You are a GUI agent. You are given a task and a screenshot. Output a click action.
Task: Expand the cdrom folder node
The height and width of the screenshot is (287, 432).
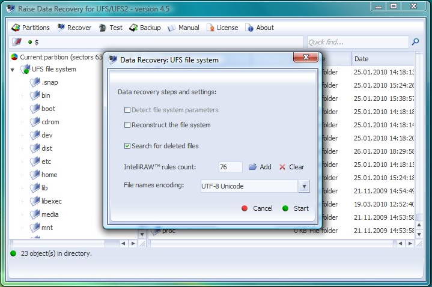point(22,122)
